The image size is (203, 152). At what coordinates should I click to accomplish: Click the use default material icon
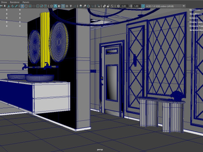tap(59, 6)
